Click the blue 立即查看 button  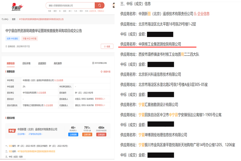(x=73, y=134)
